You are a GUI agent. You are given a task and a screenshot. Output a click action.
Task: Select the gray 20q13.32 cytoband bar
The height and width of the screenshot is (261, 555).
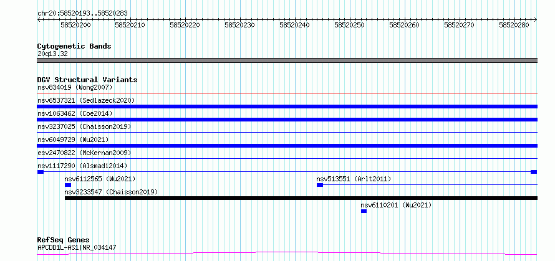[x=287, y=60]
